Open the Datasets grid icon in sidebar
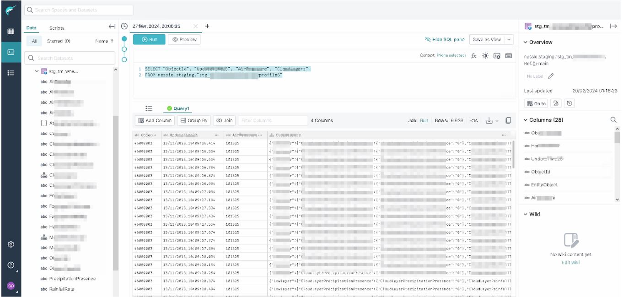Screen dimensions: 623x297 (x=11, y=32)
